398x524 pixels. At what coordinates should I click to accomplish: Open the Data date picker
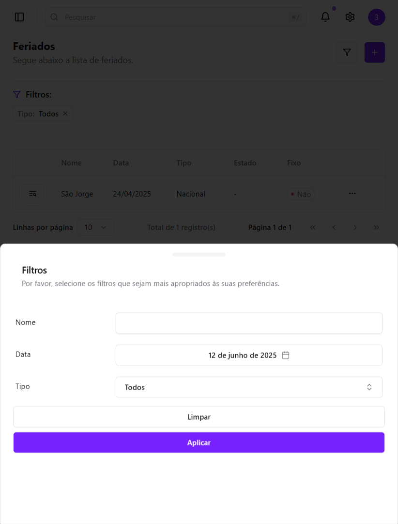click(x=249, y=355)
